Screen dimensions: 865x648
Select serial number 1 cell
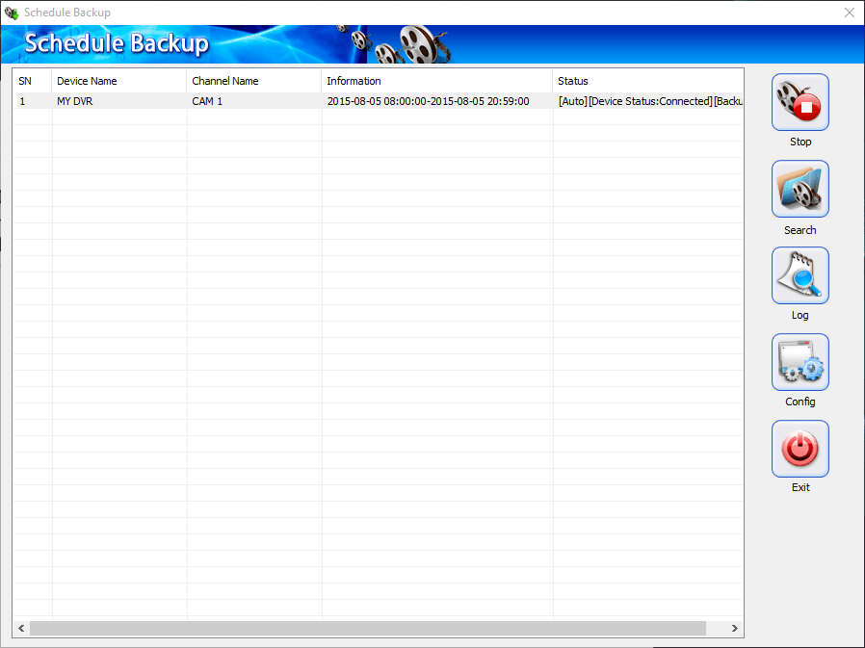(33, 101)
